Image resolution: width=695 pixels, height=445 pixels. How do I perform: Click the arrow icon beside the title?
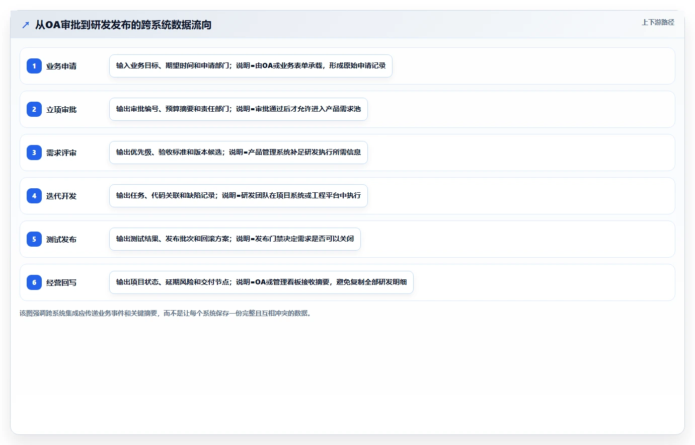(26, 25)
